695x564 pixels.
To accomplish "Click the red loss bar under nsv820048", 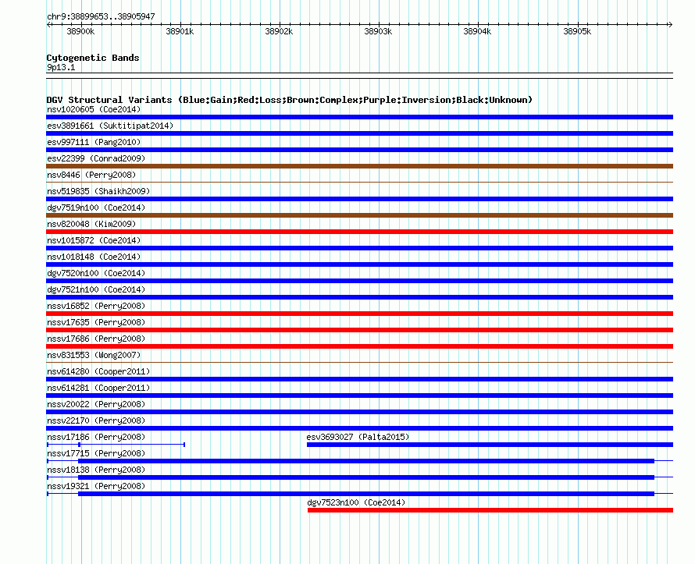I will (359, 232).
